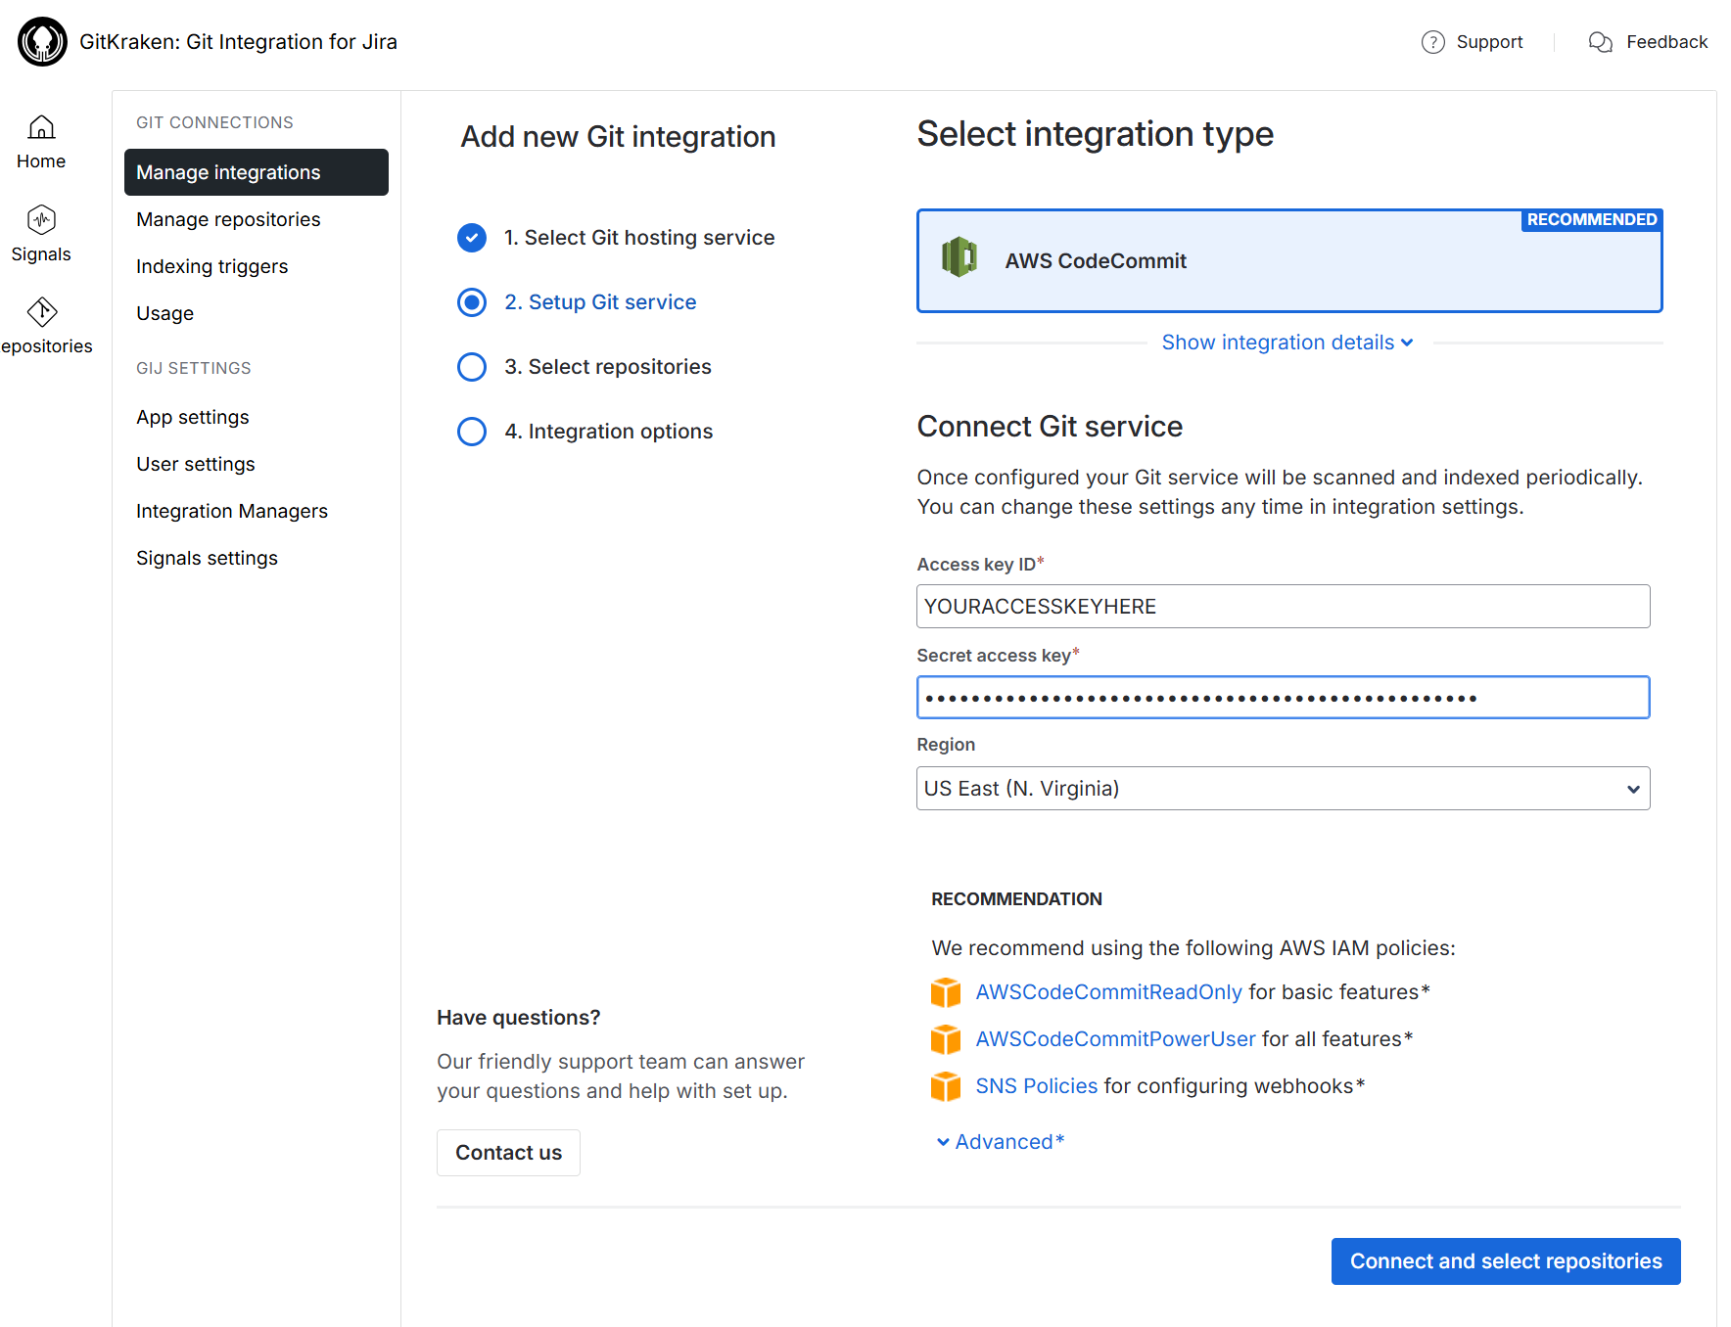The height and width of the screenshot is (1327, 1731).
Task: Click the GitKraken logo icon
Action: (42, 42)
